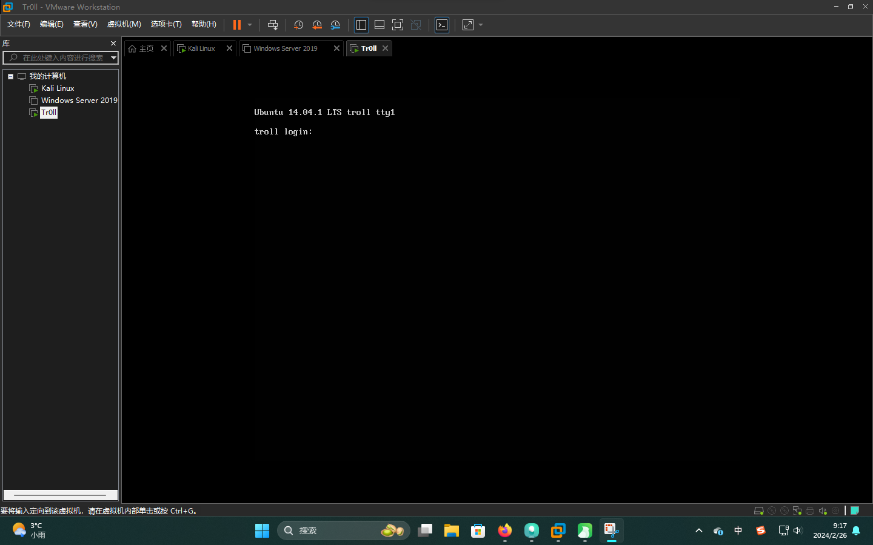Open Firefox from the taskbar
Screen dimensions: 873x545
[505, 530]
